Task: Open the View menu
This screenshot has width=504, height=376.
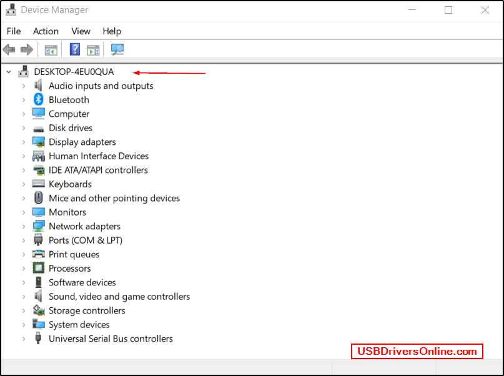Action: [81, 31]
